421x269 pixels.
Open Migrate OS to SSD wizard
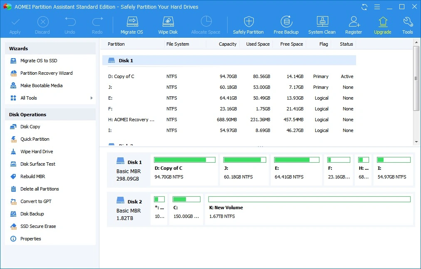50,61
